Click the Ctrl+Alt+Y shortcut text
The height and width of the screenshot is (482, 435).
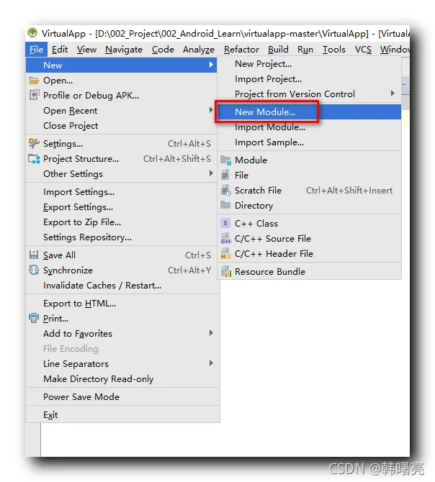click(x=189, y=270)
